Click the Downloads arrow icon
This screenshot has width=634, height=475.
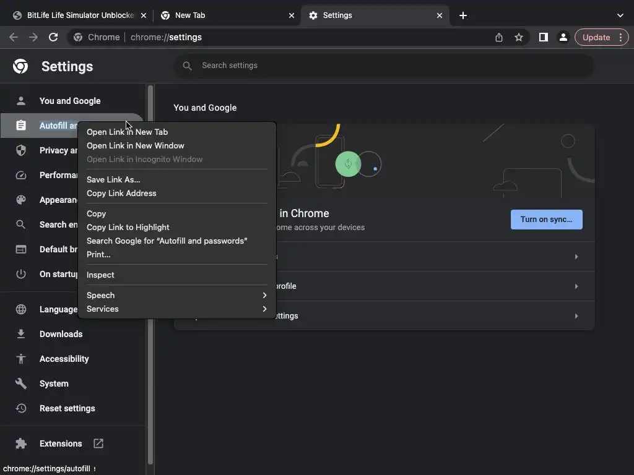point(20,333)
